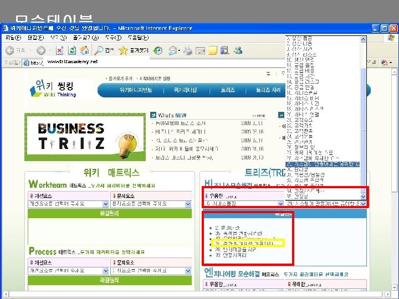Image resolution: width=399 pixels, height=299 pixels.
Task: Click the more link beside What's NEW
Action: 259,116
